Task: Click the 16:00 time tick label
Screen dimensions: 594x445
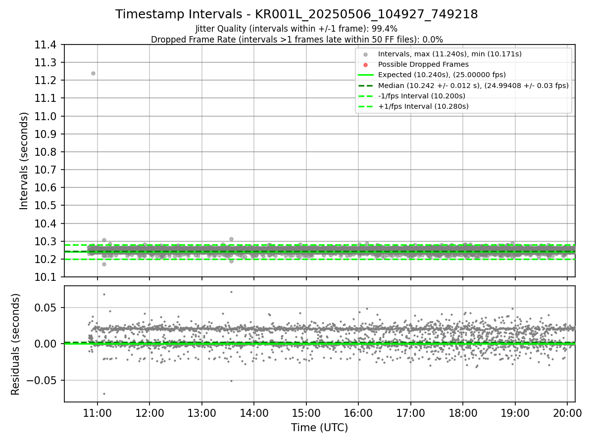Action: coord(358,413)
